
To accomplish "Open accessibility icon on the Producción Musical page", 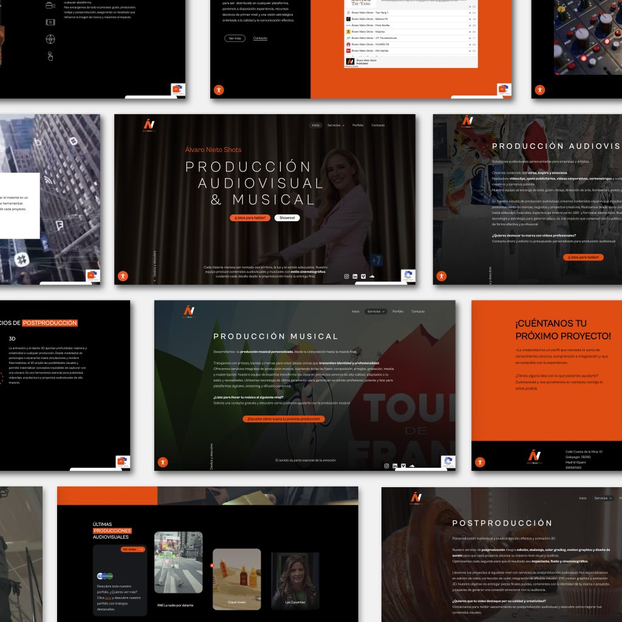I will pyautogui.click(x=163, y=462).
